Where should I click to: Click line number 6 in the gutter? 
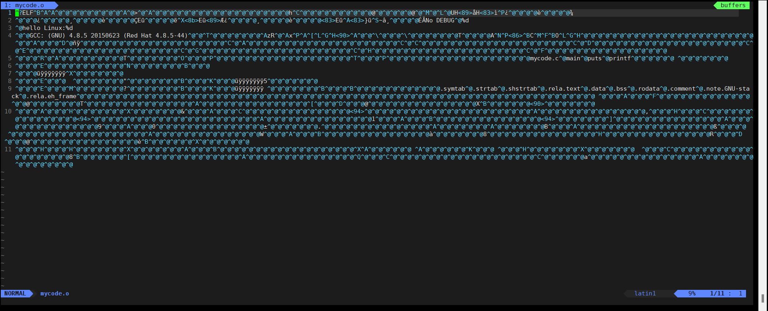[x=10, y=66]
